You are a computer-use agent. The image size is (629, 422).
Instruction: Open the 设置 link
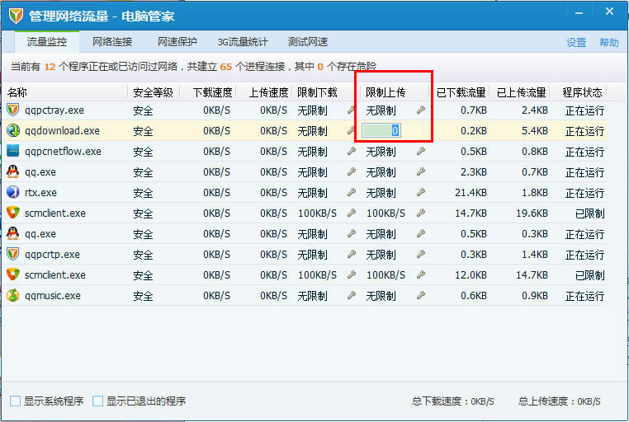(x=576, y=42)
